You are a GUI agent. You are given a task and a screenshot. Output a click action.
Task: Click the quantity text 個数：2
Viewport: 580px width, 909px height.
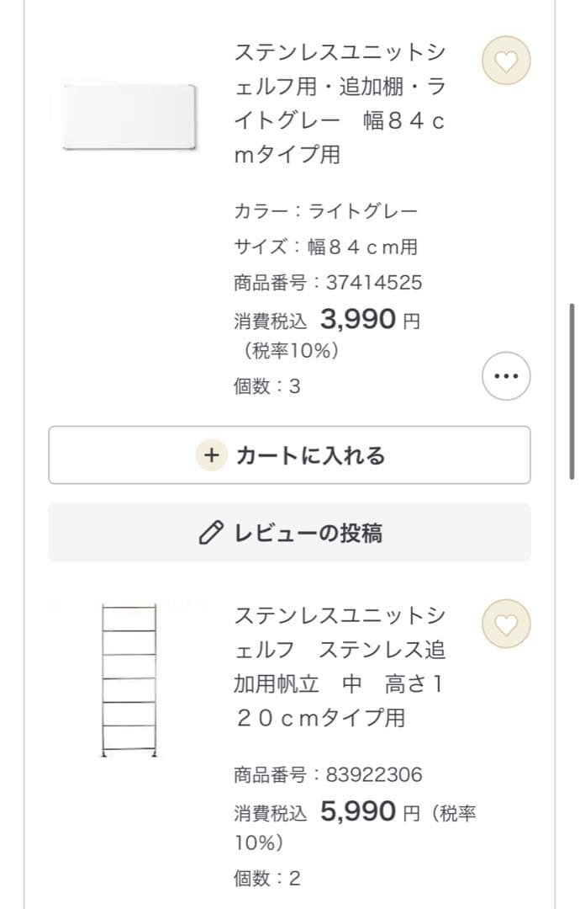263,878
